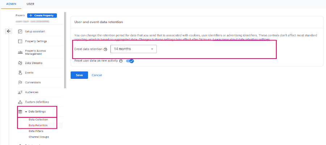326x145 pixels.
Task: Click help icon beside Reset user data
Action: pyautogui.click(x=121, y=61)
